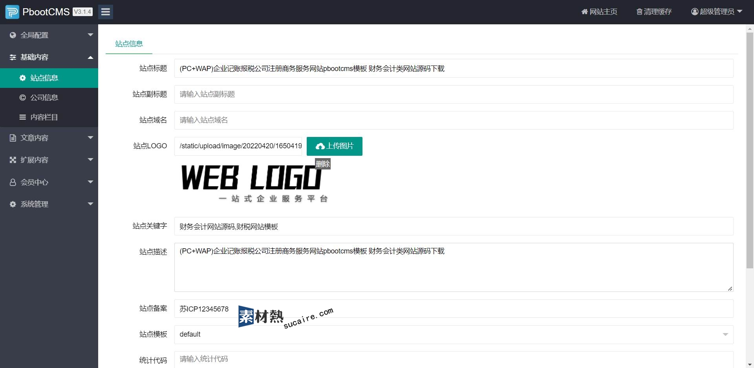Click the globe icon beside 全局配置
The image size is (754, 368).
coord(13,35)
